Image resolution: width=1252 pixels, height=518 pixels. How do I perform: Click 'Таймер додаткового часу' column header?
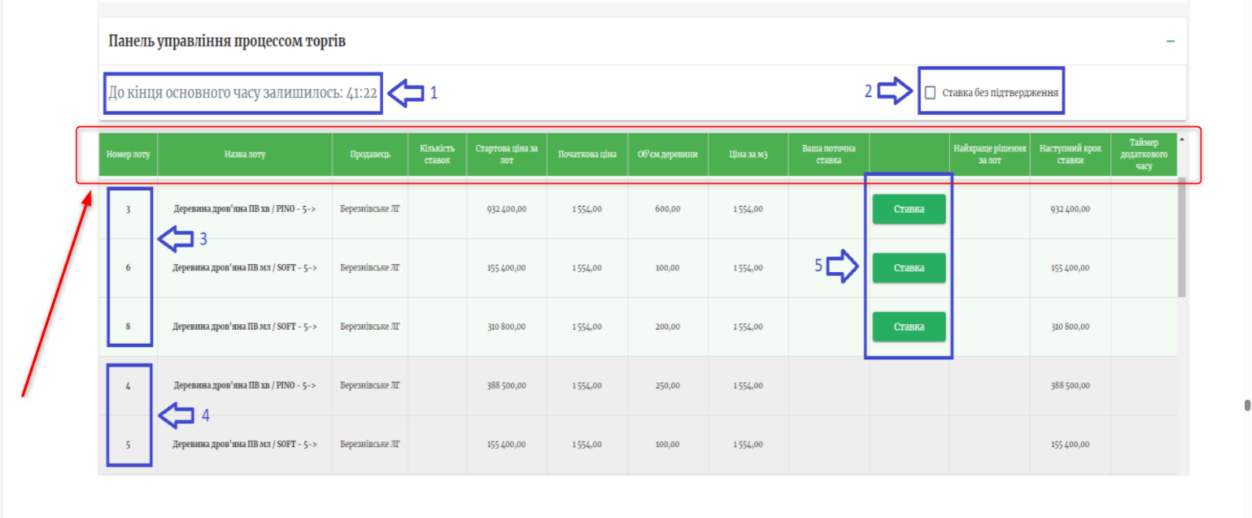[x=1143, y=155]
